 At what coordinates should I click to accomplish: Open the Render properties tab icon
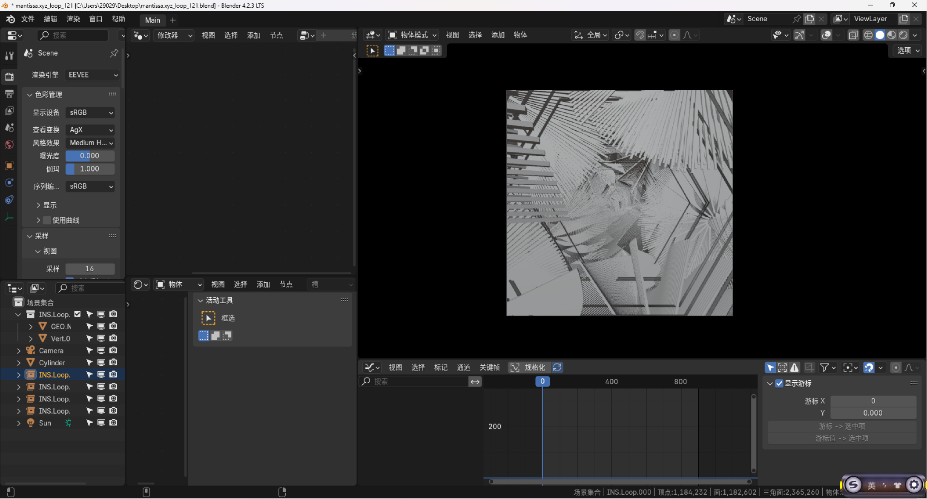(9, 77)
